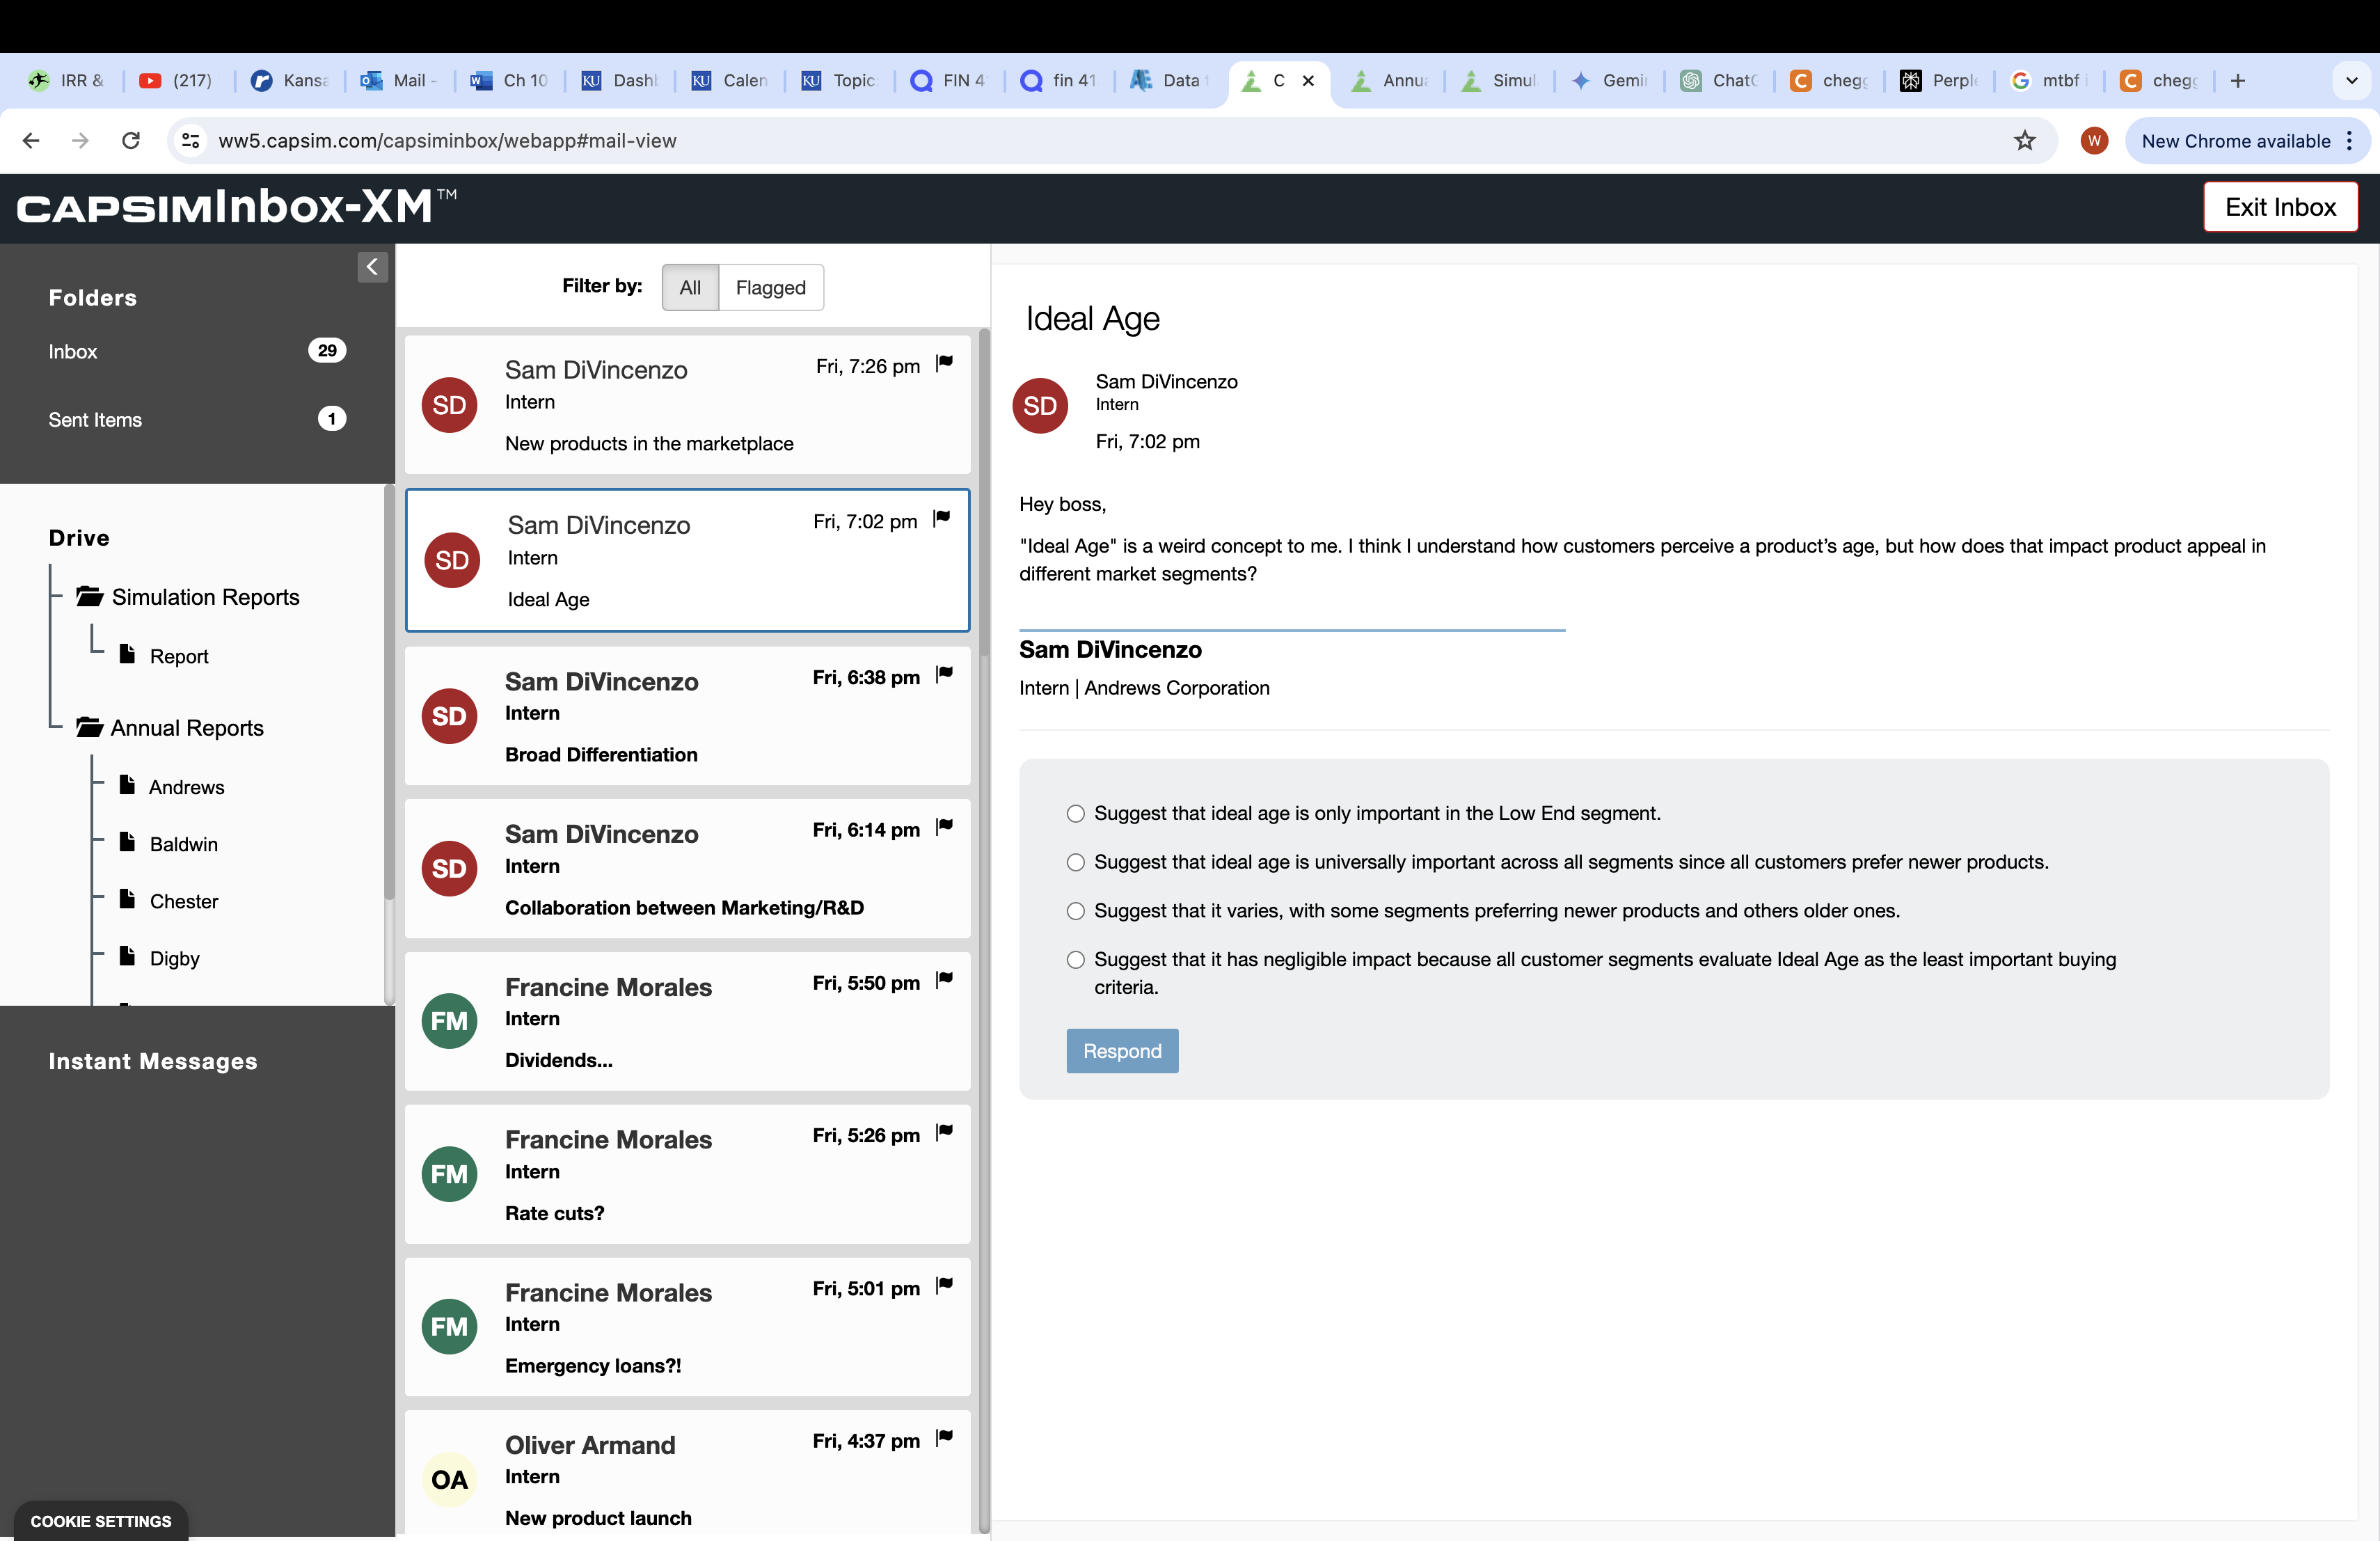Bookmark this page with the star icon
The height and width of the screenshot is (1541, 2380).
click(x=2025, y=141)
